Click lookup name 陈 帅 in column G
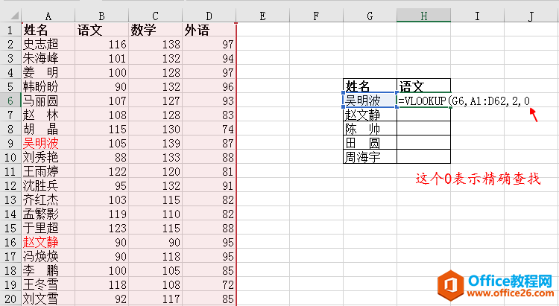The width and height of the screenshot is (559, 306). (370, 129)
